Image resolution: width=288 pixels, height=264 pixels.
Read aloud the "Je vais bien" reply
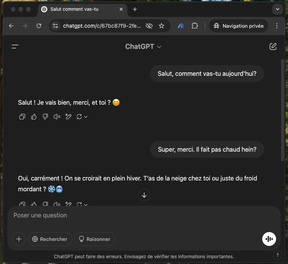click(57, 117)
